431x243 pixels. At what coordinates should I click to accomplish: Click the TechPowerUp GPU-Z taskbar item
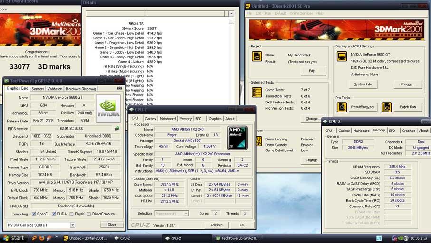point(238,238)
